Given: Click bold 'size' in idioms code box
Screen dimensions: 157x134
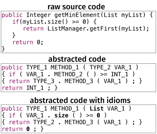Looking at the screenshot, I should pyautogui.click(x=61, y=115).
